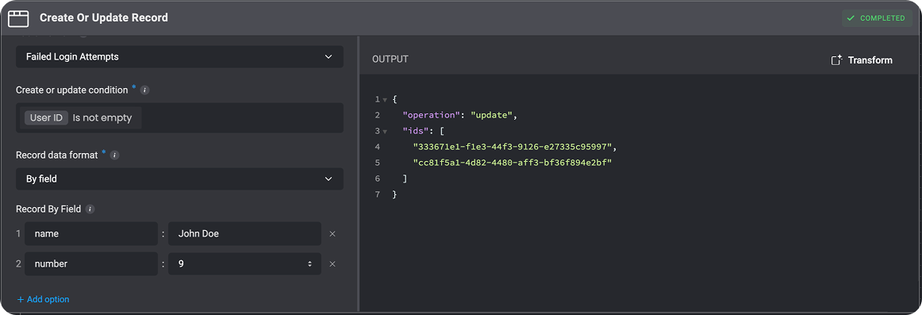Viewport: 922px width, 315px height.
Task: Open info icon beside Record data format
Action: click(x=115, y=156)
